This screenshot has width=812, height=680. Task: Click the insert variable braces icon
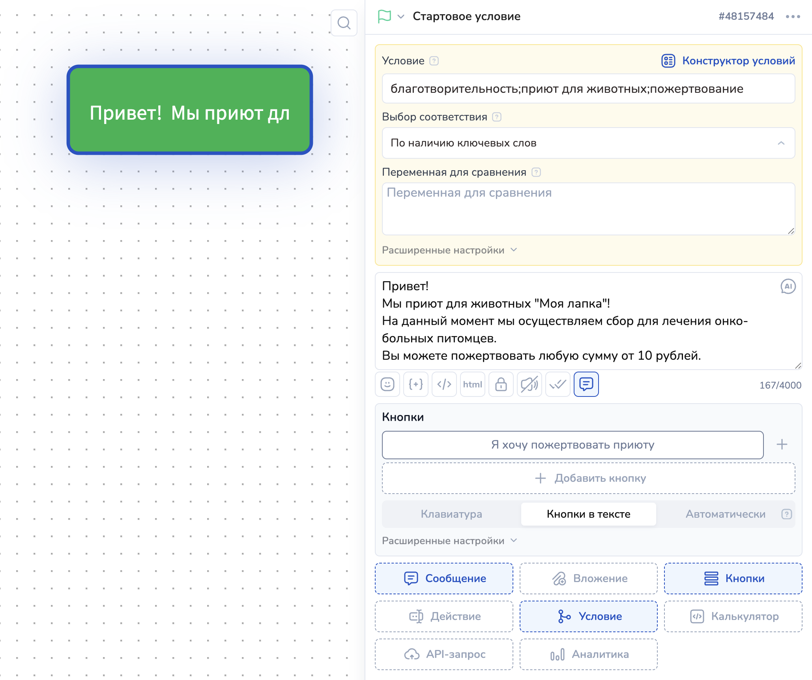point(415,384)
